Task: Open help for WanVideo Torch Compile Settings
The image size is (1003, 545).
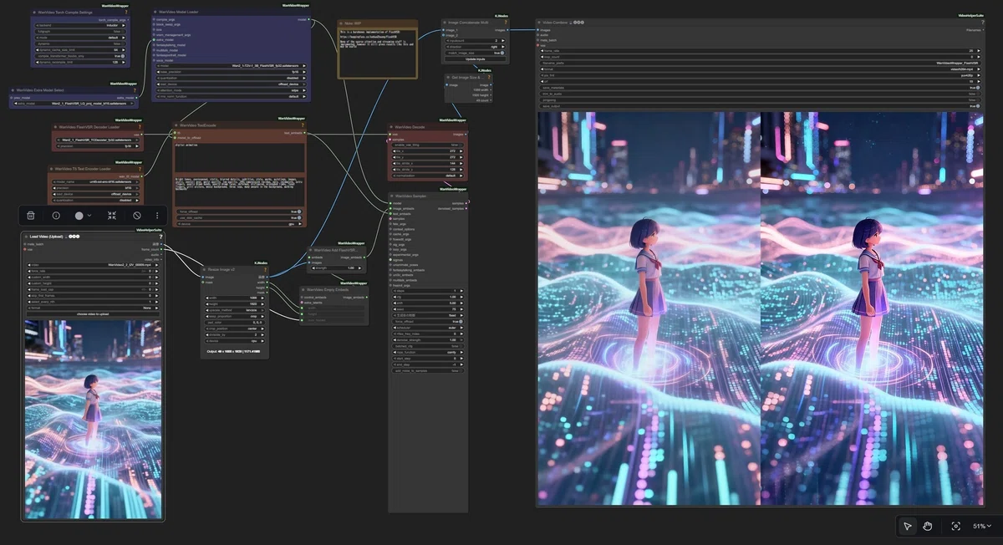Action: tap(127, 12)
